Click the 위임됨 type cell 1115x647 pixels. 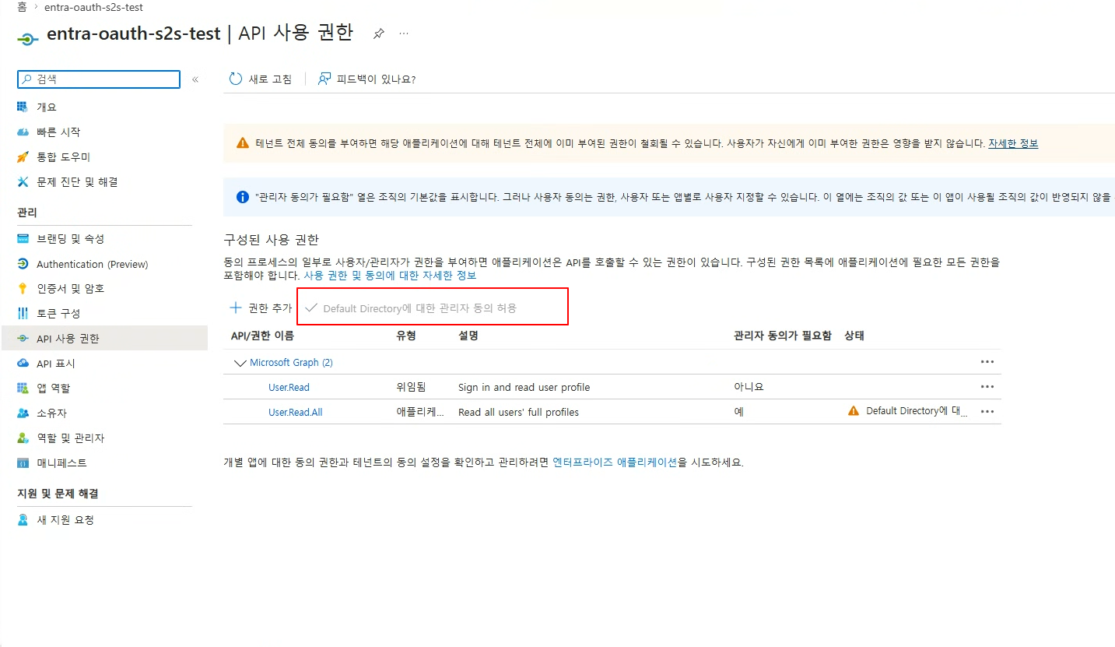point(411,387)
